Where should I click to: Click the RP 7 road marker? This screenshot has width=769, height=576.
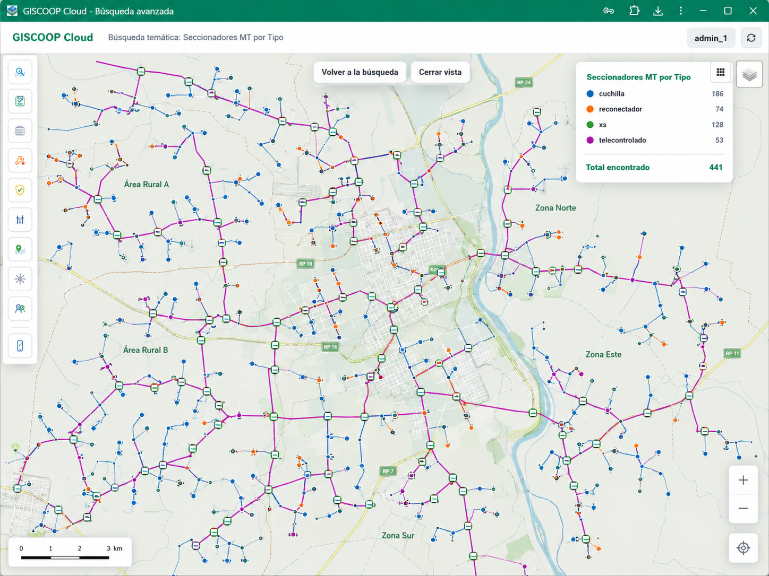click(x=388, y=471)
